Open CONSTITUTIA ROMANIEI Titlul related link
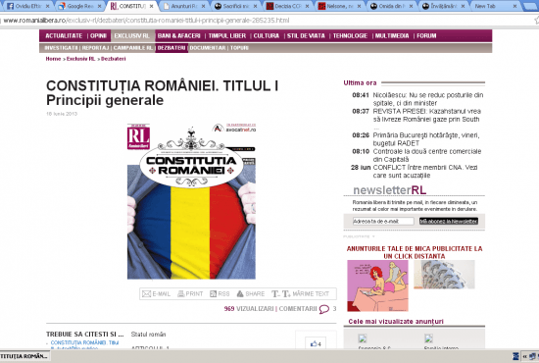539x363 pixels. pos(84,345)
